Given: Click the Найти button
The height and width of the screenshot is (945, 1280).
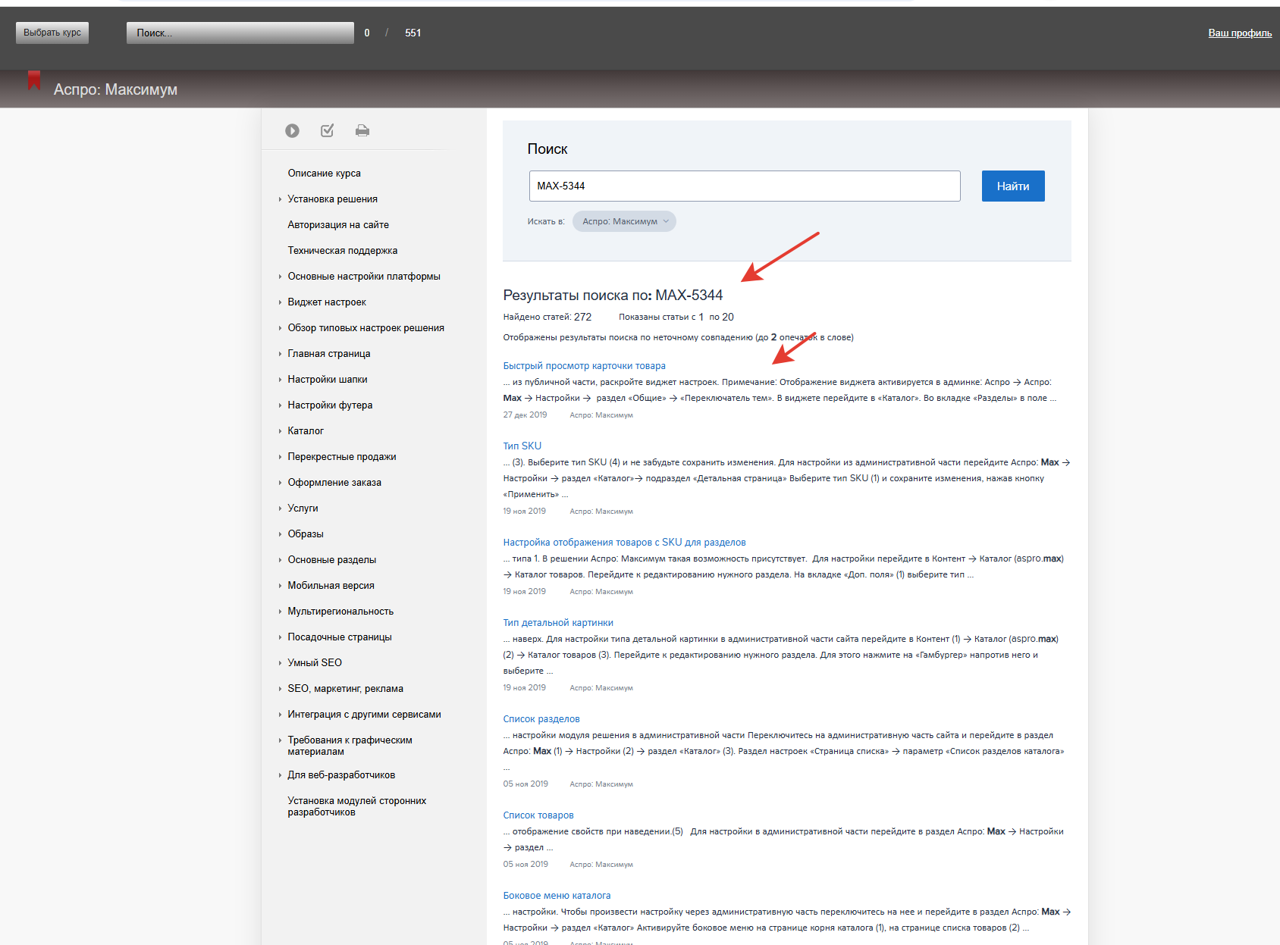Looking at the screenshot, I should [1013, 186].
